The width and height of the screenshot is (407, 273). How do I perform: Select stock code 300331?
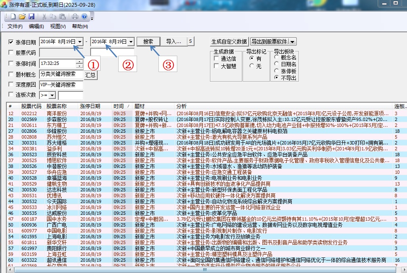(29, 143)
